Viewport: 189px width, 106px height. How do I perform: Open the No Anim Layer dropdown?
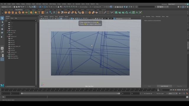point(160,93)
